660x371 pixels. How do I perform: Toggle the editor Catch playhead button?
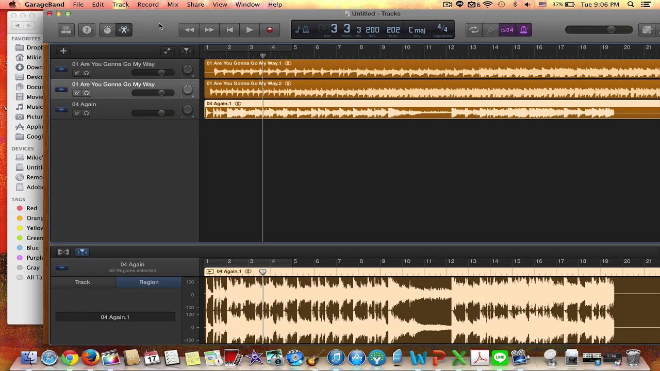(x=82, y=252)
